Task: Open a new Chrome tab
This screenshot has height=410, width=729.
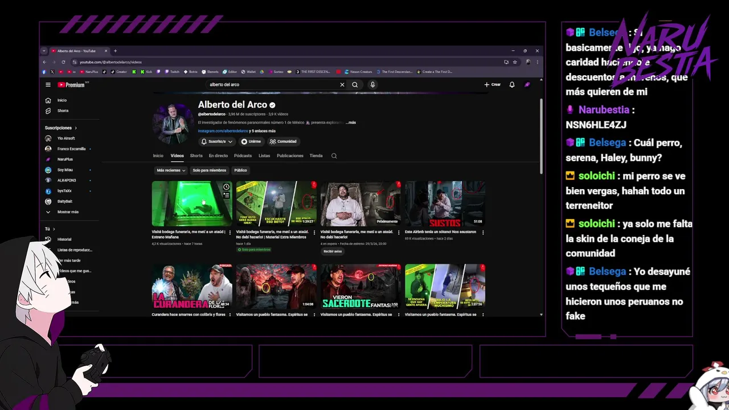Action: tap(115, 51)
